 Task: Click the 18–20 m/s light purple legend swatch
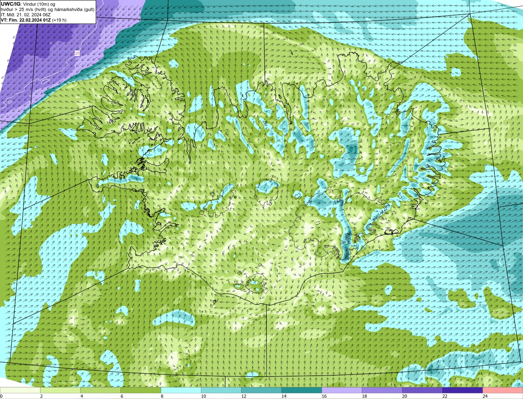click(x=382, y=390)
